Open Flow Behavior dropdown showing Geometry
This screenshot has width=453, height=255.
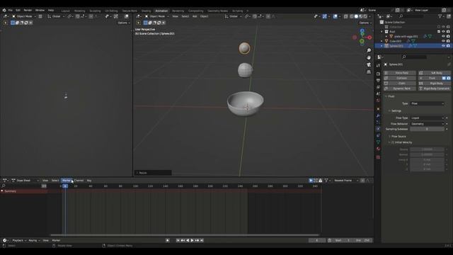pos(428,124)
